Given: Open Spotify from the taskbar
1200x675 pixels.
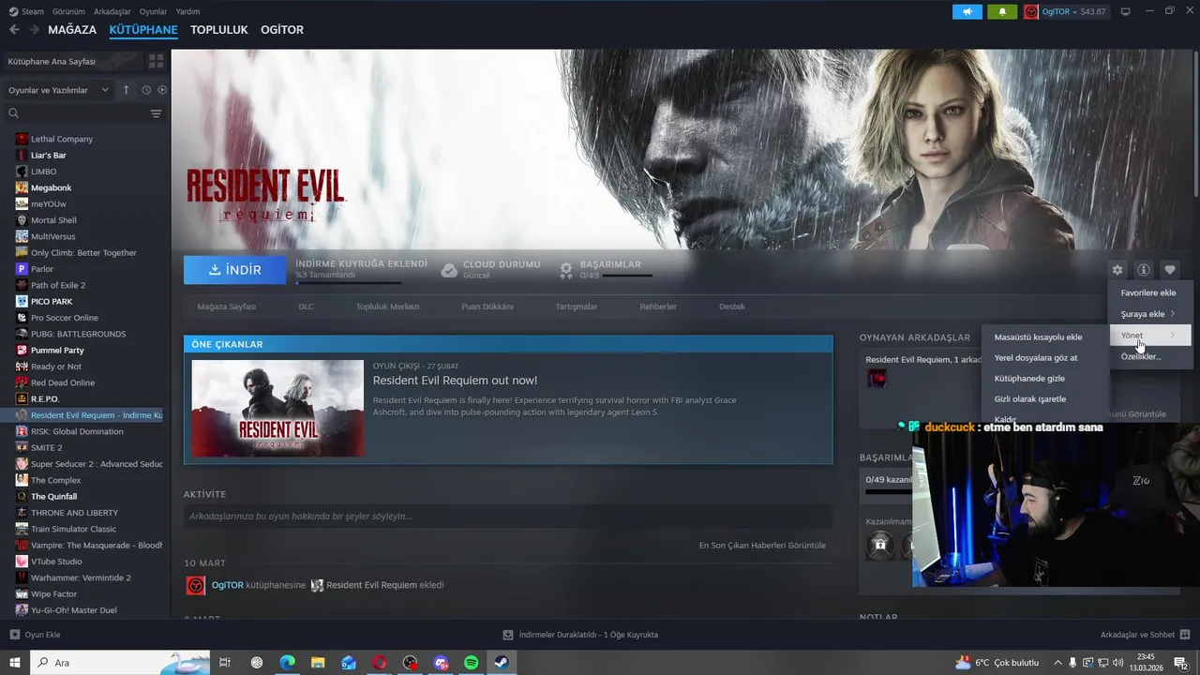Looking at the screenshot, I should coord(472,663).
